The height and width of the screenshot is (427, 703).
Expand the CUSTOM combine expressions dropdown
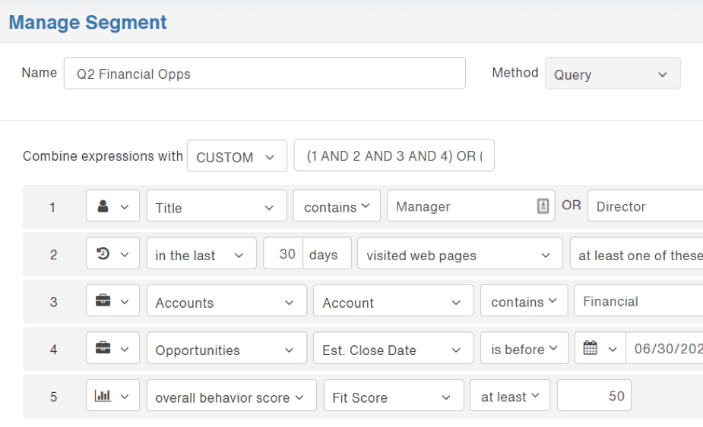[x=236, y=157]
